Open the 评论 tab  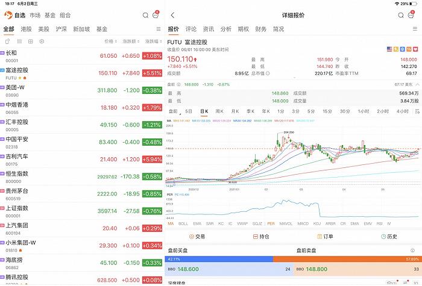tap(191, 29)
